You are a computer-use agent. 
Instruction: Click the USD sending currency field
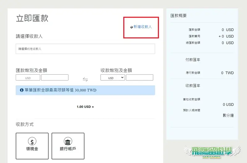[x=28, y=77]
